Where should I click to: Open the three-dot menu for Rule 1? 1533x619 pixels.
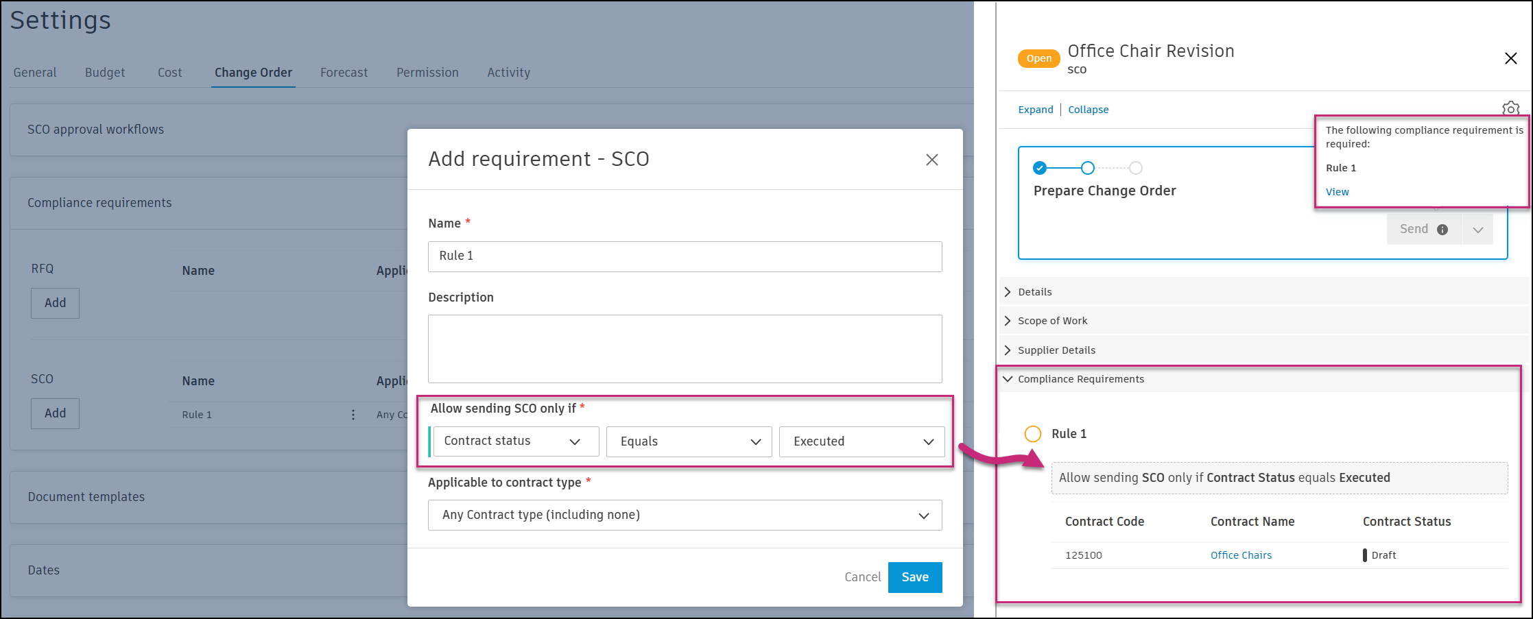[x=353, y=415]
